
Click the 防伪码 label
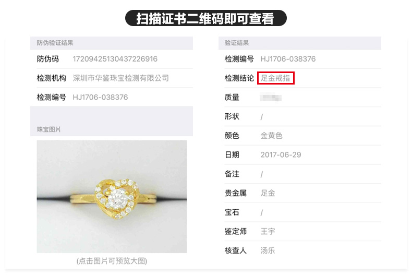[47, 59]
